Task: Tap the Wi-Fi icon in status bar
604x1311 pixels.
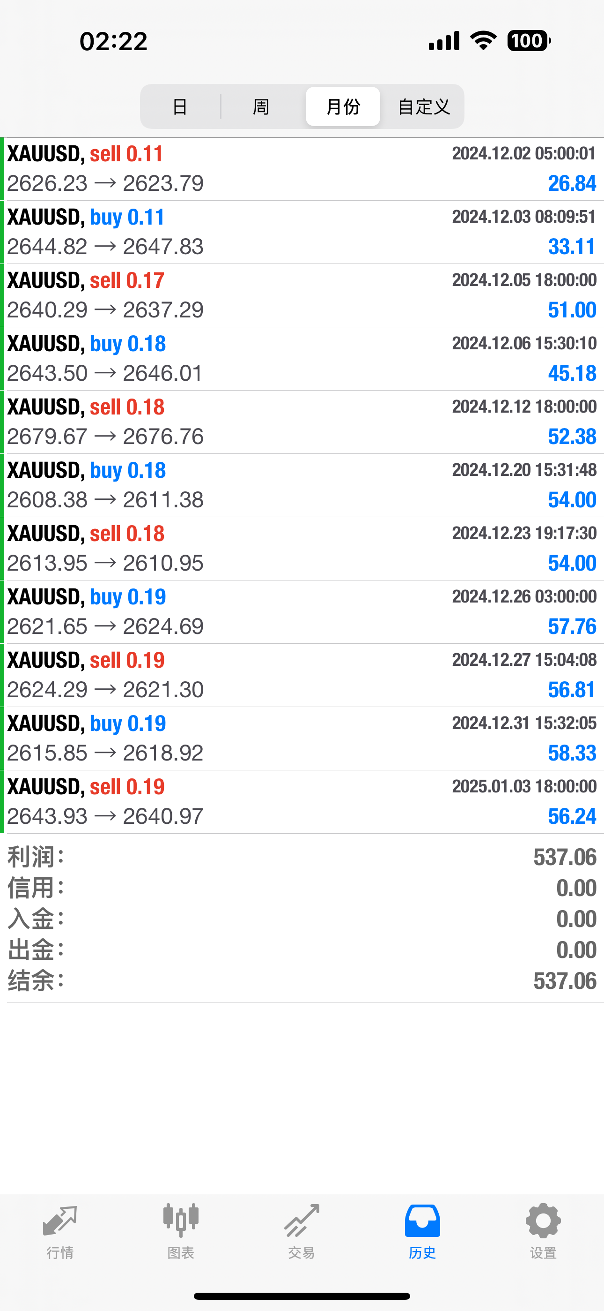Action: pos(484,41)
